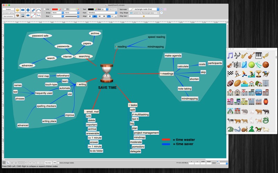
Task: Click the x coordinate input field
Action: [x=191, y=163]
